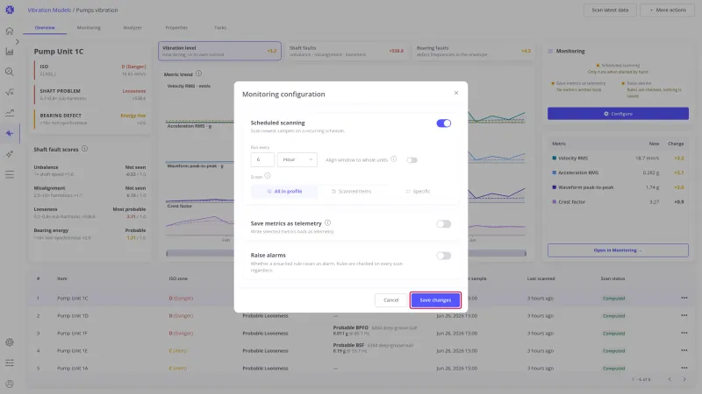
Task: Open row actions menu for Pump Unit 1A
Action: (x=684, y=368)
